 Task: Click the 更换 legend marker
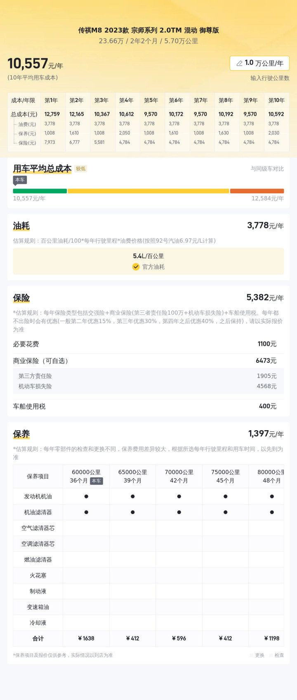(252, 655)
